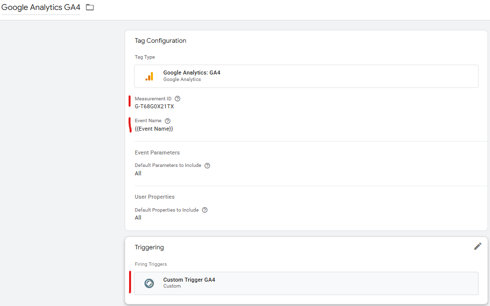
Task: Open help for Default Parameters to Include
Action: [x=207, y=165]
